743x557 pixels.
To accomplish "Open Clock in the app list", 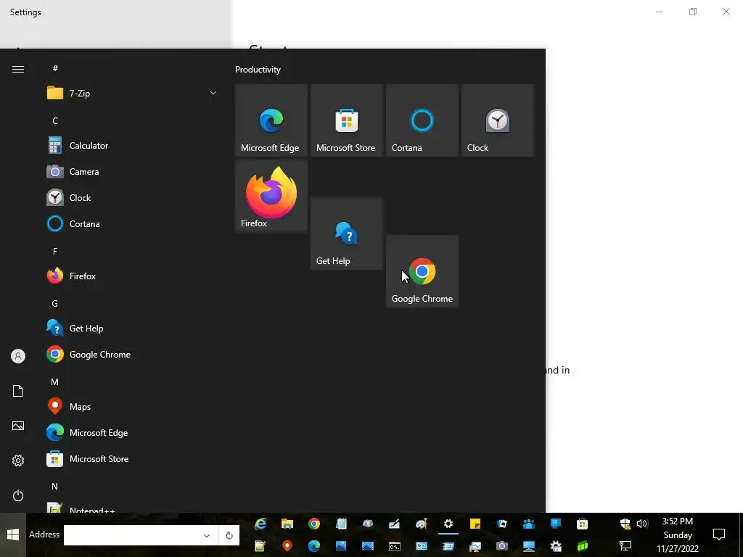I will pos(133,197).
